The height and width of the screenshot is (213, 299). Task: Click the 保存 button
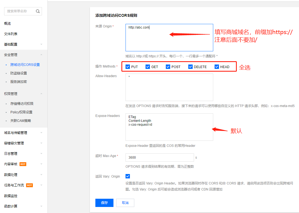[x=104, y=203]
